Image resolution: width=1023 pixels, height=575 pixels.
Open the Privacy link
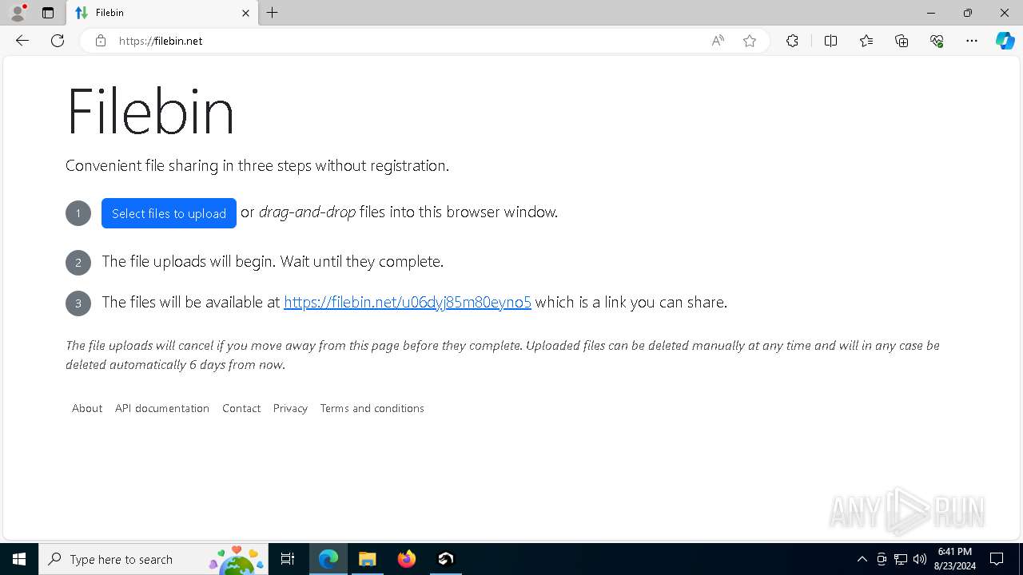coord(290,408)
